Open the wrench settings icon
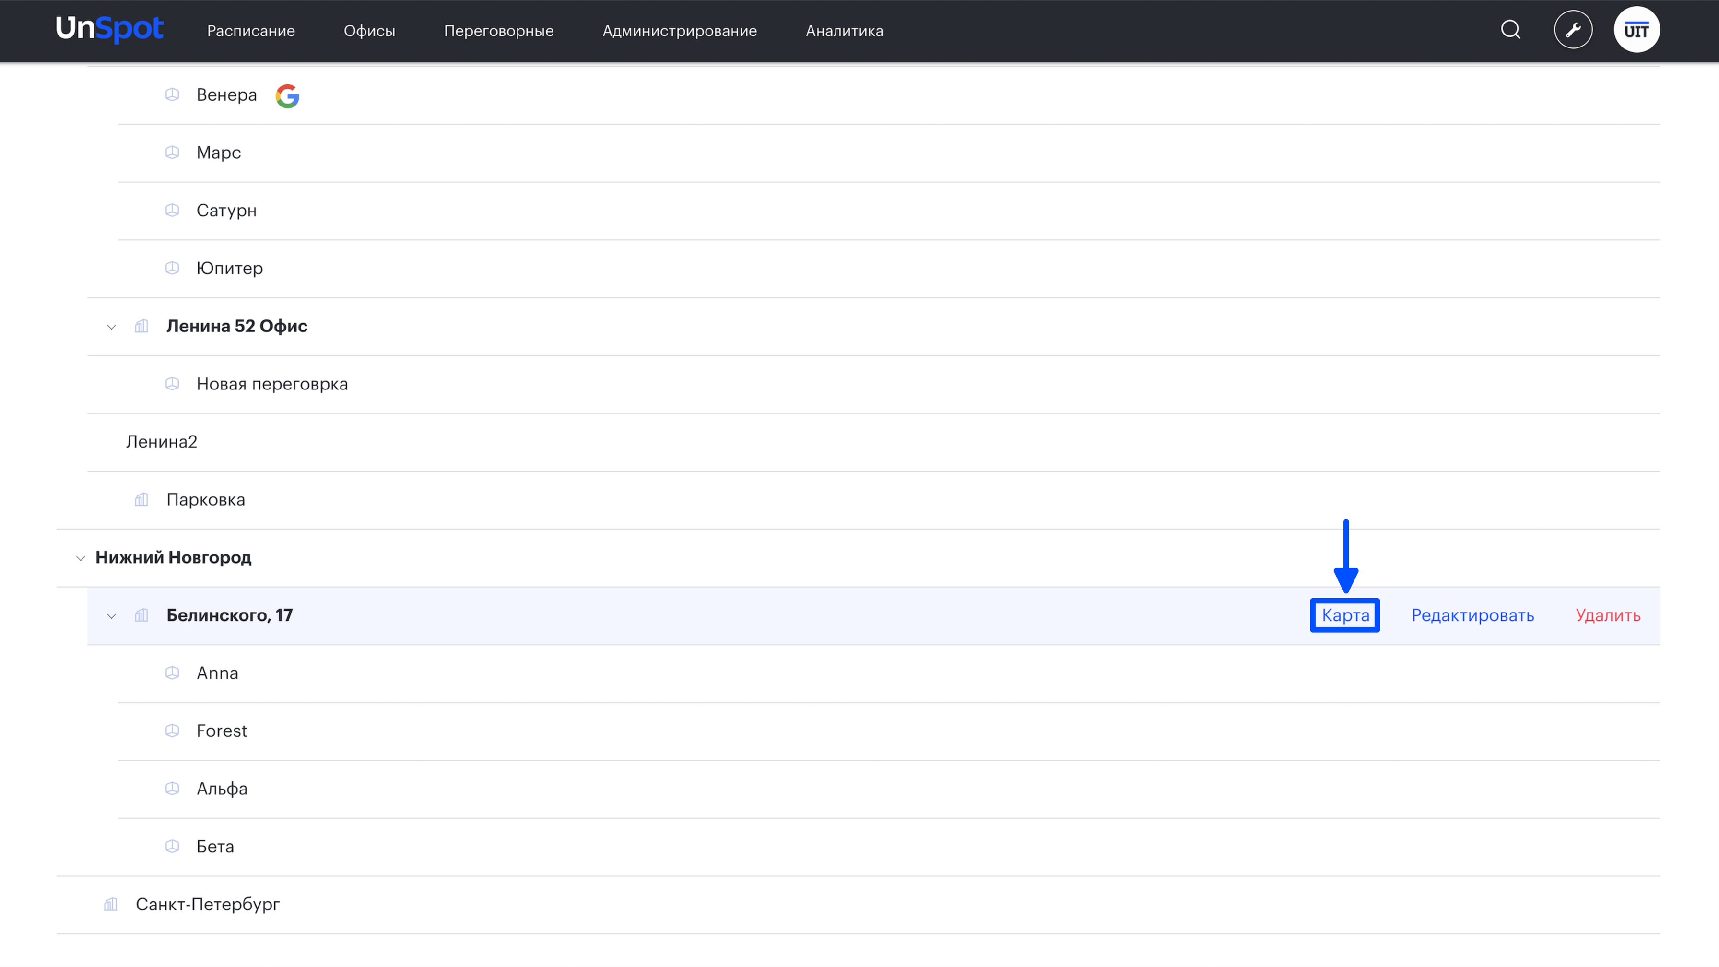The image size is (1719, 967). 1573,30
